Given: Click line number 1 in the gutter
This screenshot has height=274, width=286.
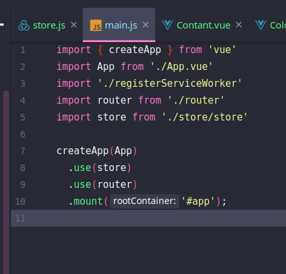Looking at the screenshot, I should pyautogui.click(x=23, y=50).
